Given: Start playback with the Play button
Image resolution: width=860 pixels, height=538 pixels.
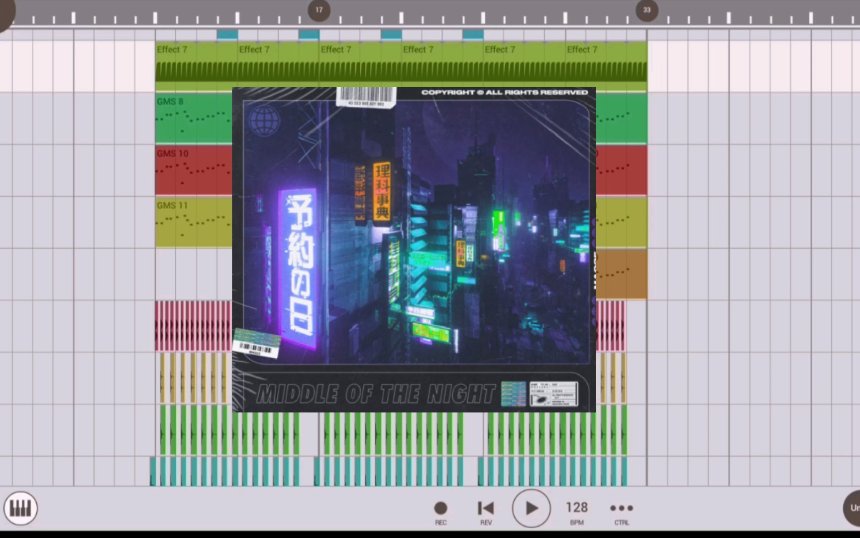Looking at the screenshot, I should [531, 508].
